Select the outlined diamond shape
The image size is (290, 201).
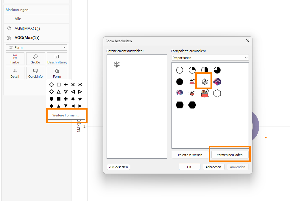coord(52,92)
